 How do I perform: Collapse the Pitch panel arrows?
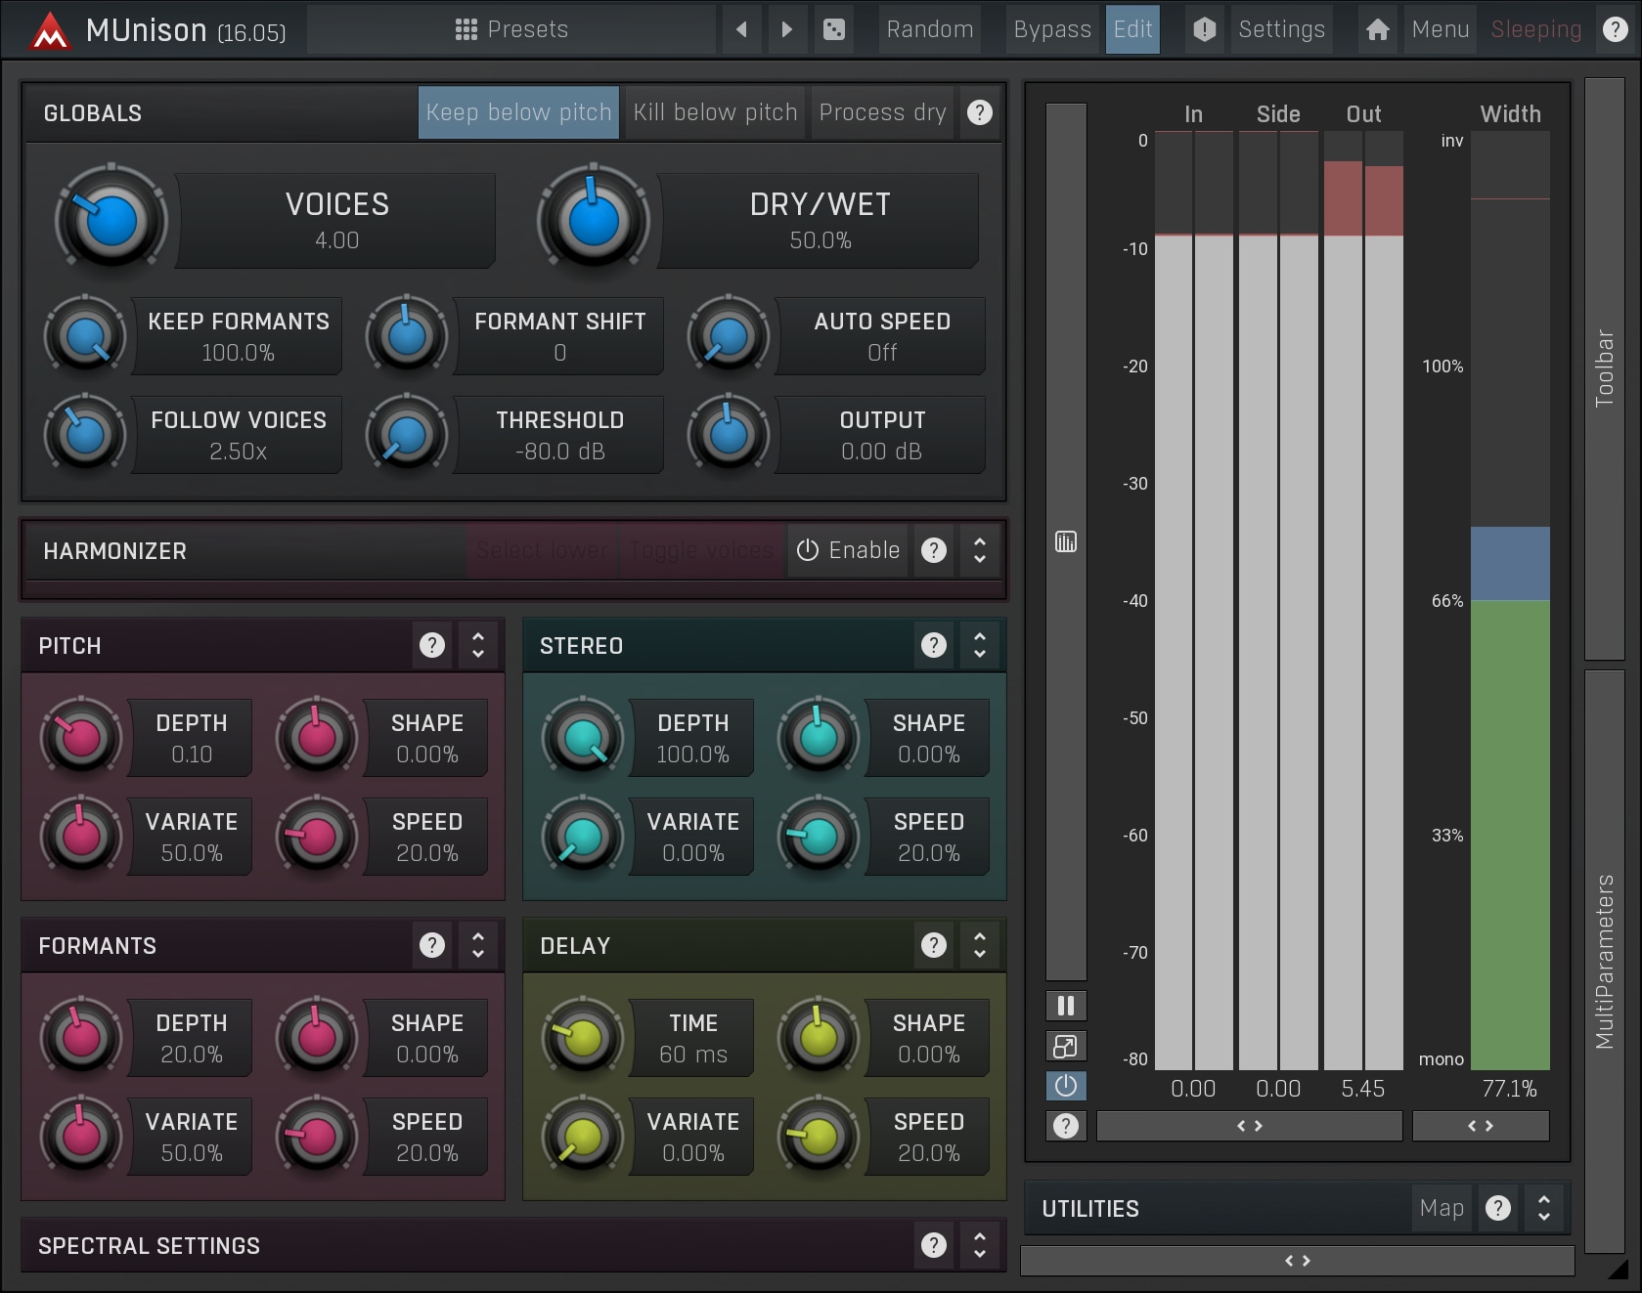pos(478,645)
